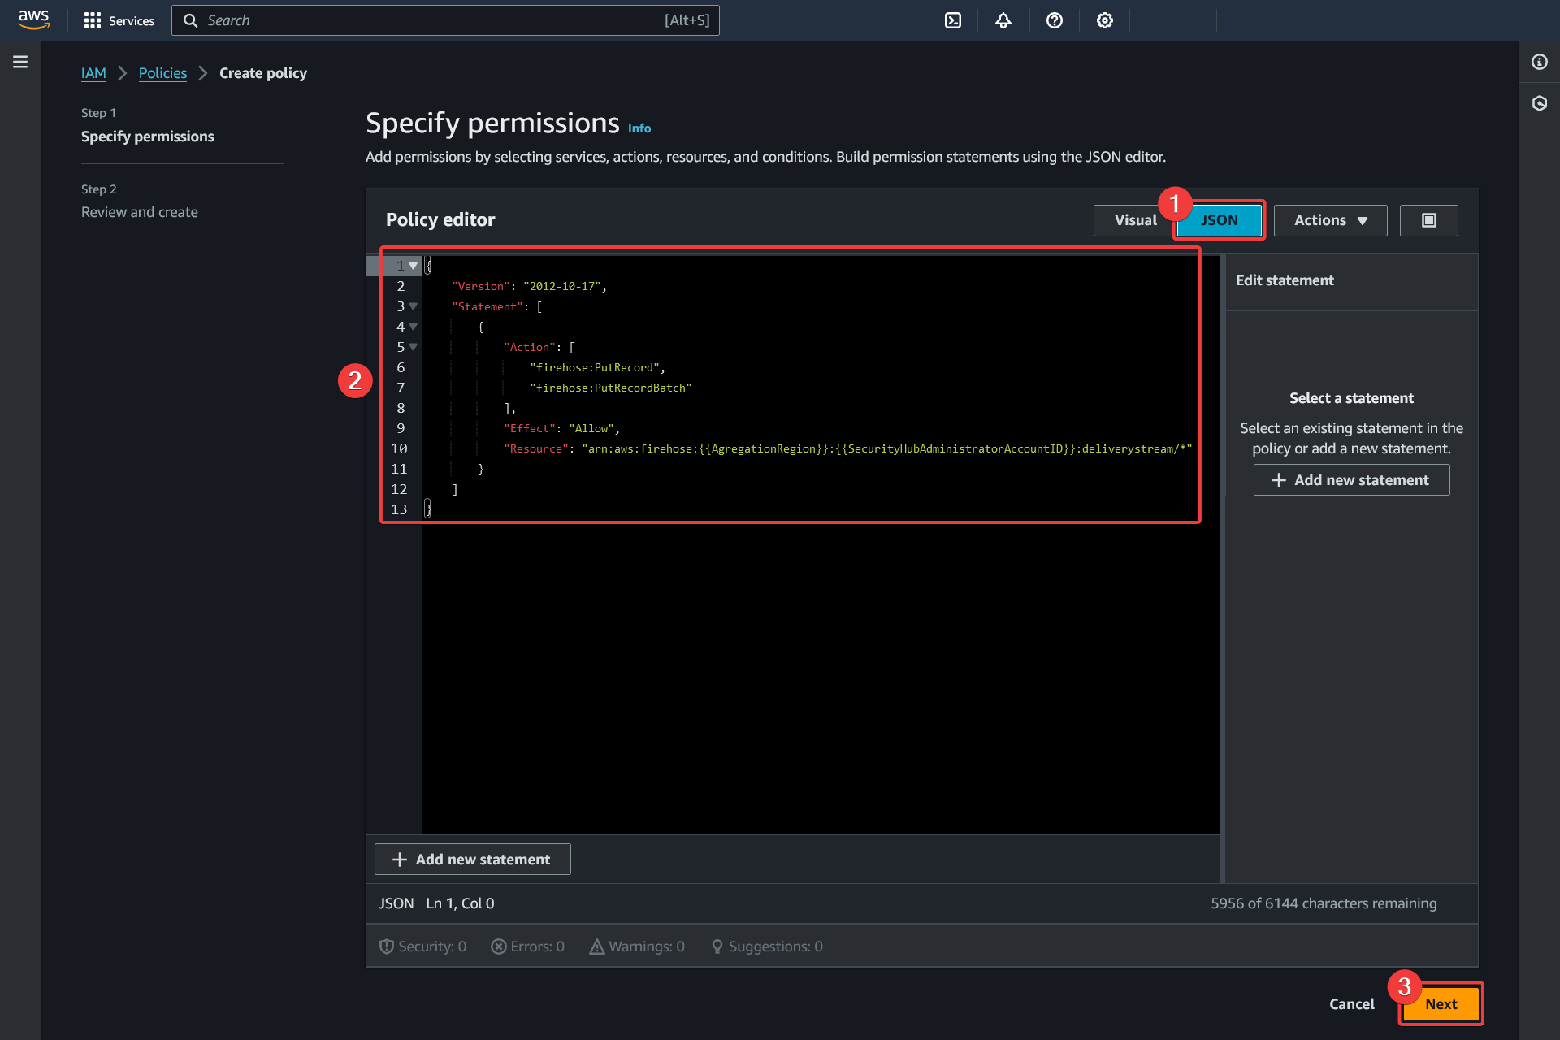Click the Cancel button
Viewport: 1560px width, 1040px height.
[1352, 1004]
